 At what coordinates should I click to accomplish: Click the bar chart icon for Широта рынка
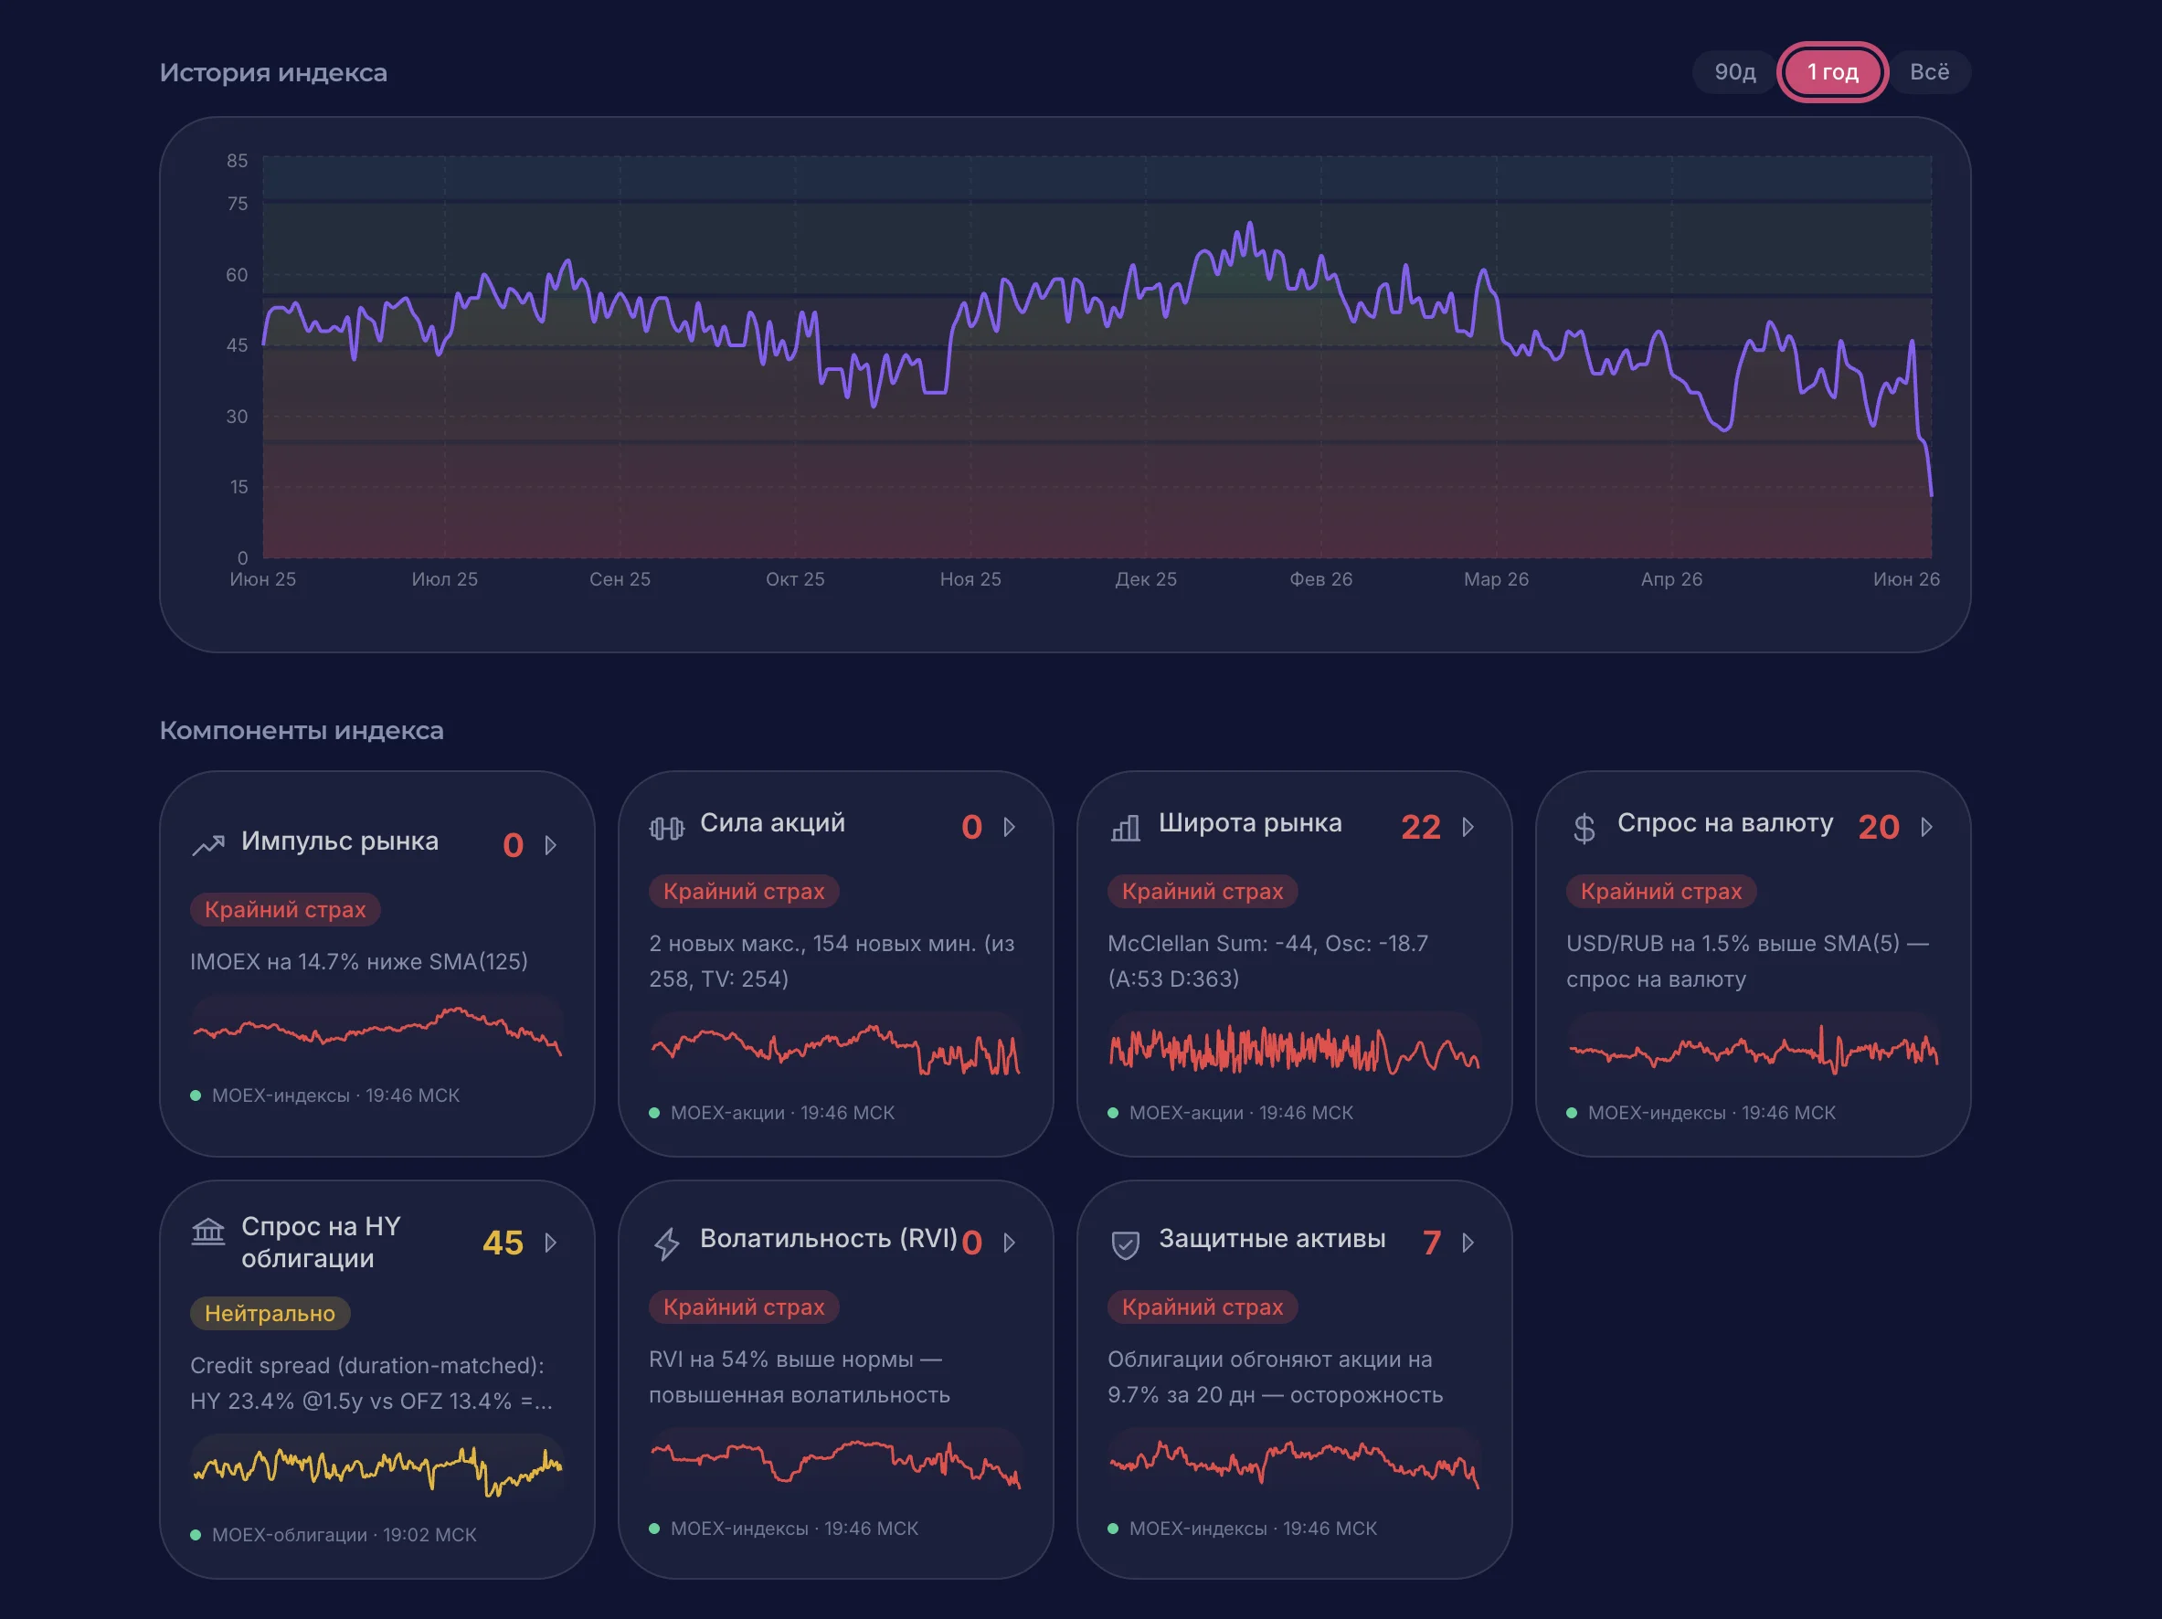tap(1125, 829)
